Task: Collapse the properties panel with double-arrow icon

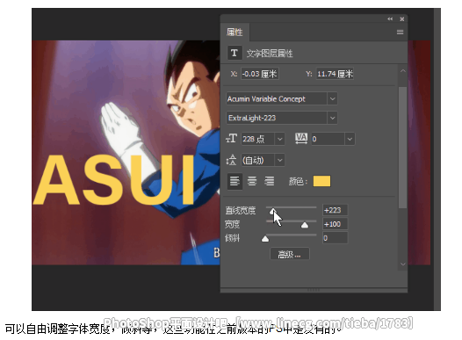Action: [x=390, y=19]
